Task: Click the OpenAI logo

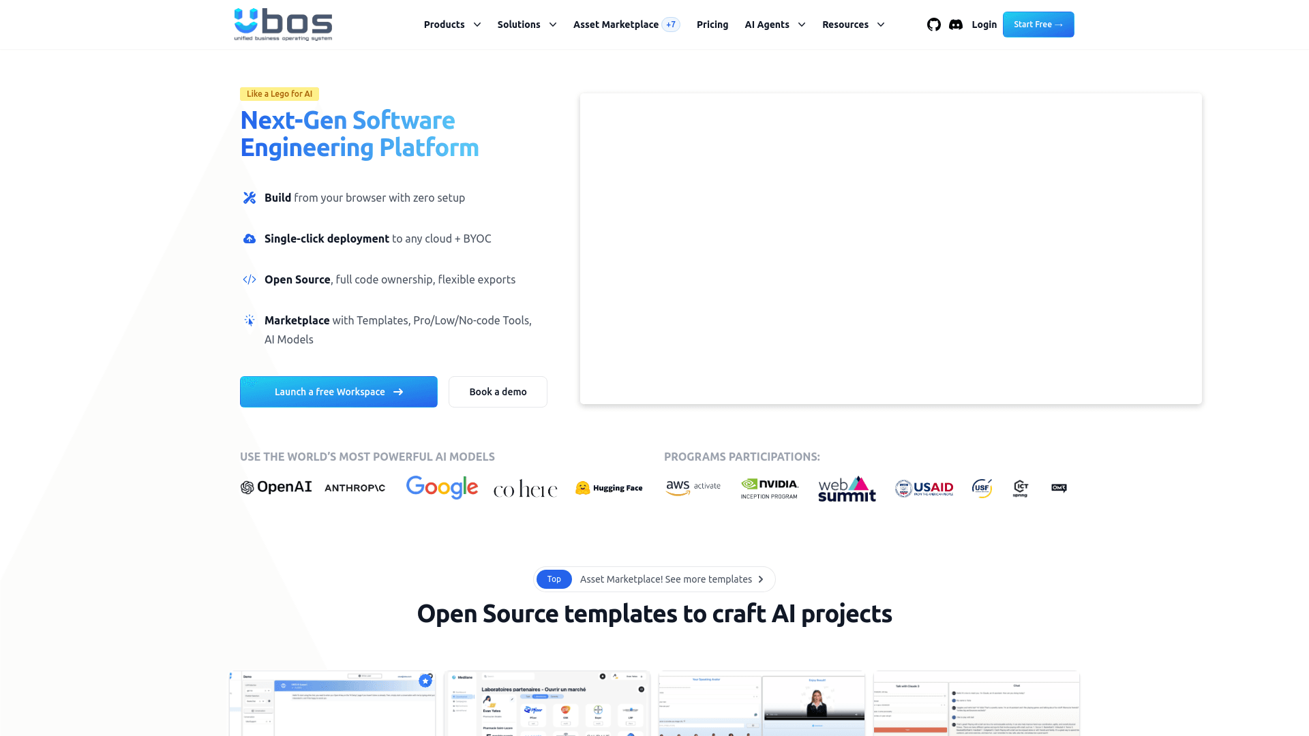Action: [276, 487]
